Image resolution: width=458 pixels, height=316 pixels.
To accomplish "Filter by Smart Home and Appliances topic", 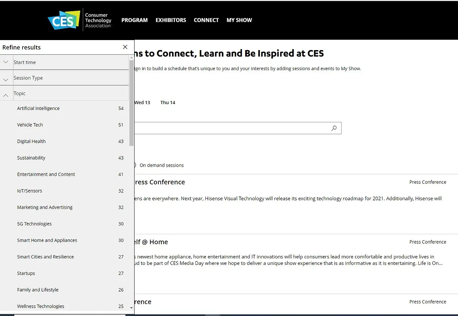I will click(64, 240).
